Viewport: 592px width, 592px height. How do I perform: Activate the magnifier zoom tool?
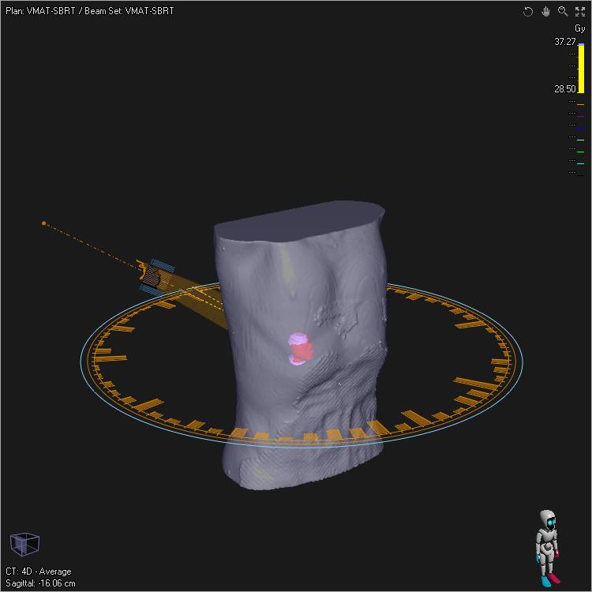(563, 11)
